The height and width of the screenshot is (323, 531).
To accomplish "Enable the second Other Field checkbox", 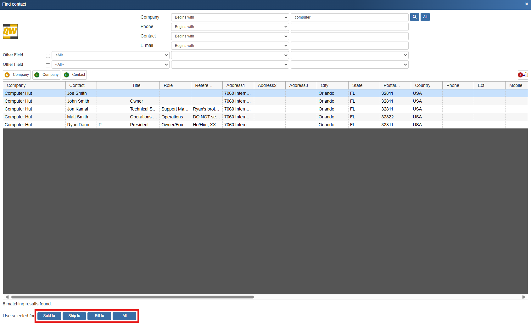I will click(48, 65).
